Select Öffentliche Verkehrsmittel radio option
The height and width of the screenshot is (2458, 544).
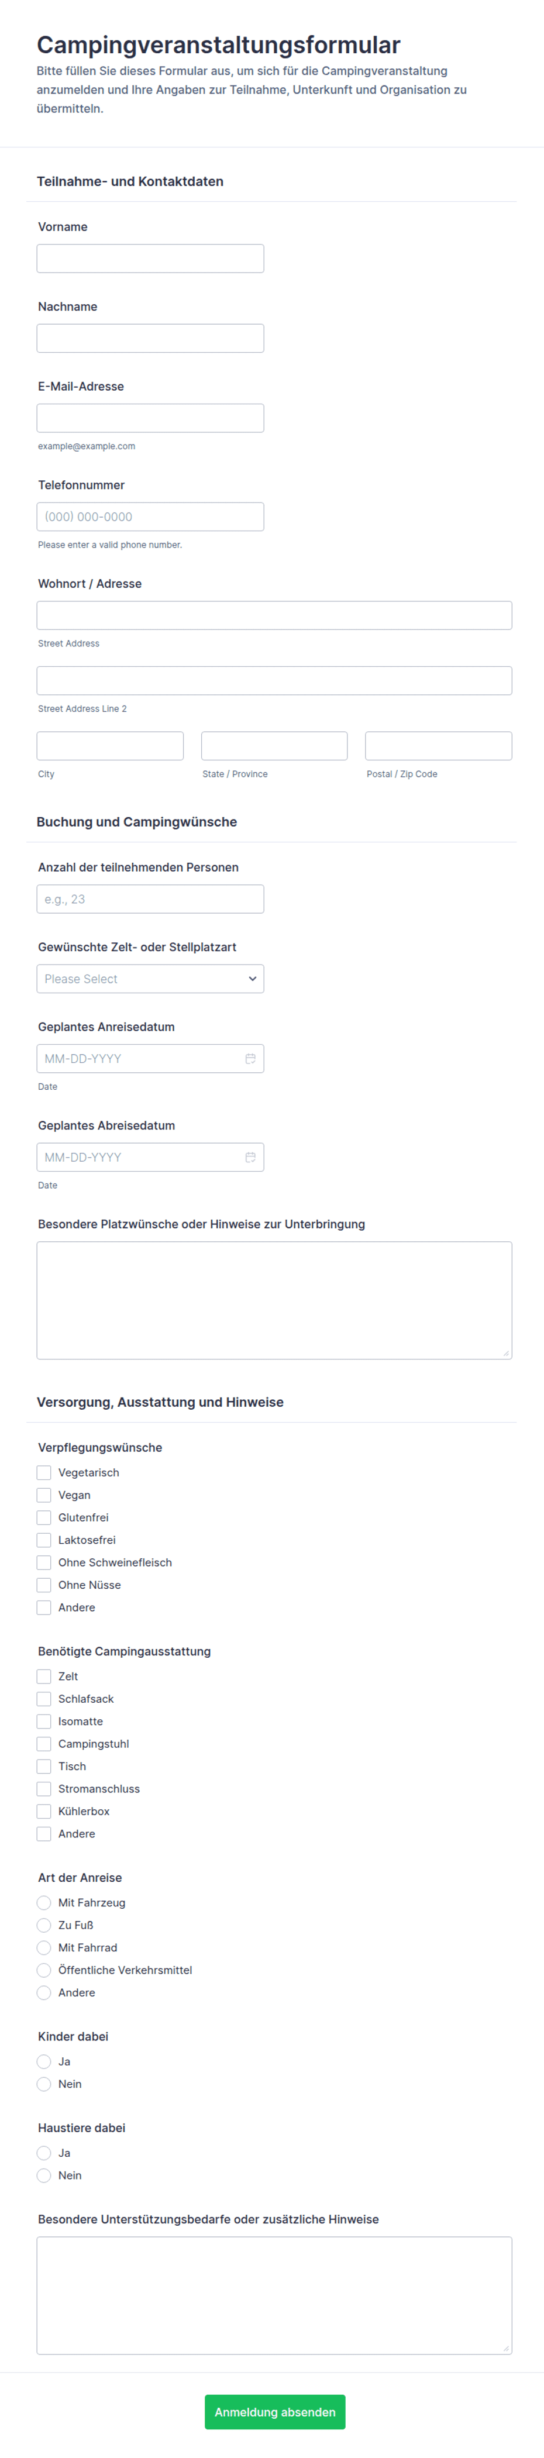(x=44, y=1970)
